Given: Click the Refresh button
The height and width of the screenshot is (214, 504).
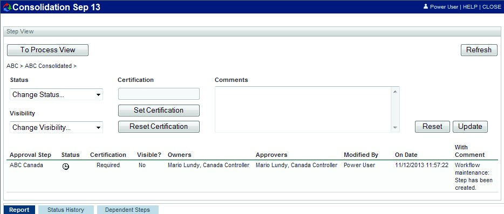Looking at the screenshot, I should (x=479, y=50).
